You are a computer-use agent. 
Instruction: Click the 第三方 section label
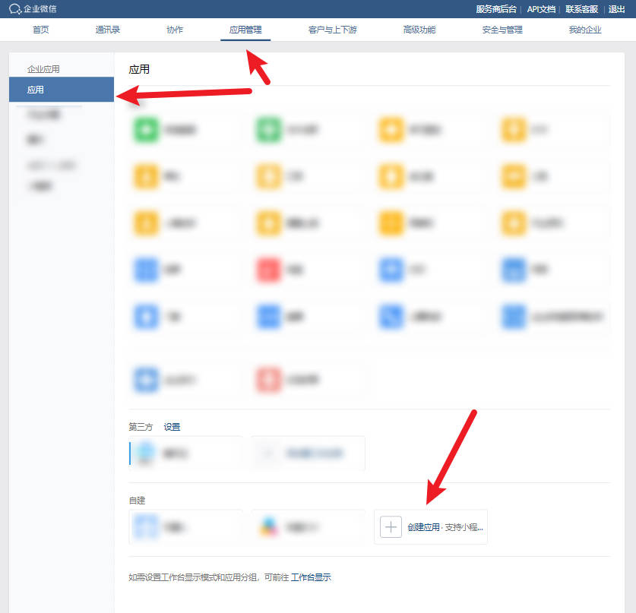[x=141, y=426]
